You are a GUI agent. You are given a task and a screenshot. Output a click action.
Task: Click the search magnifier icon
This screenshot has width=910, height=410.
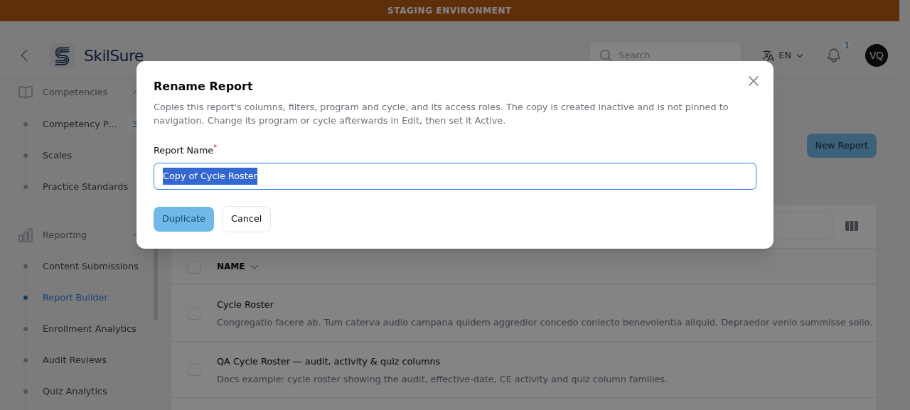606,55
